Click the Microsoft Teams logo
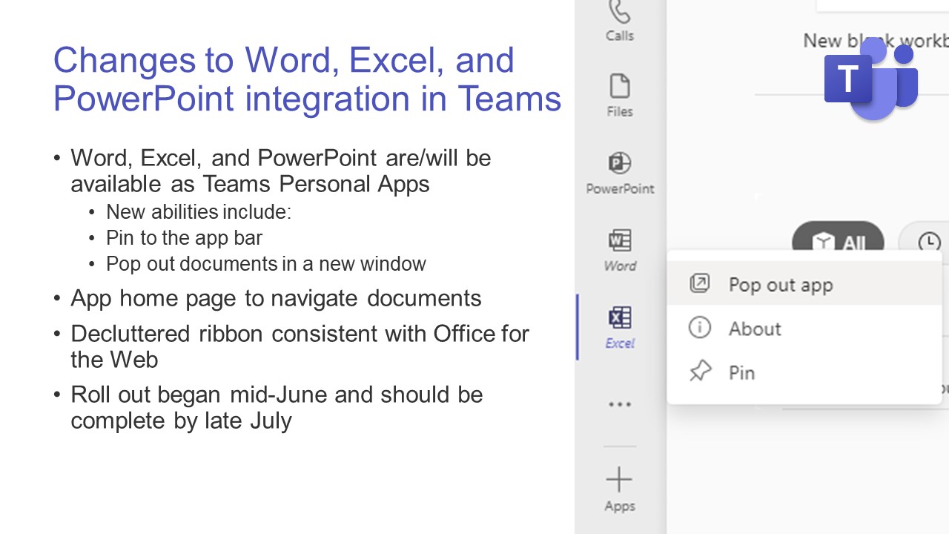The width and height of the screenshot is (949, 534). pyautogui.click(x=871, y=79)
